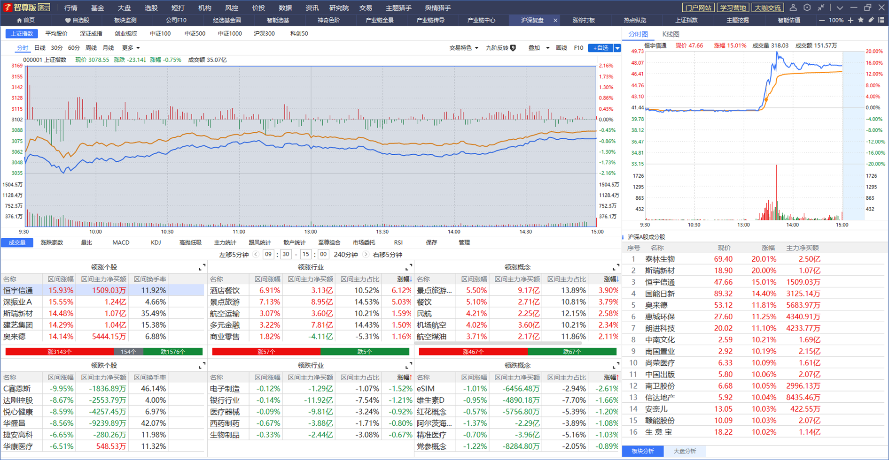This screenshot has height=460, width=889.
Task: Click the start hour field 09
Action: [x=268, y=255]
